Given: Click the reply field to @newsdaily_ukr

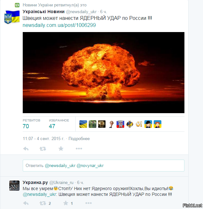Looking at the screenshot, I should pyautogui.click(x=103, y=165).
